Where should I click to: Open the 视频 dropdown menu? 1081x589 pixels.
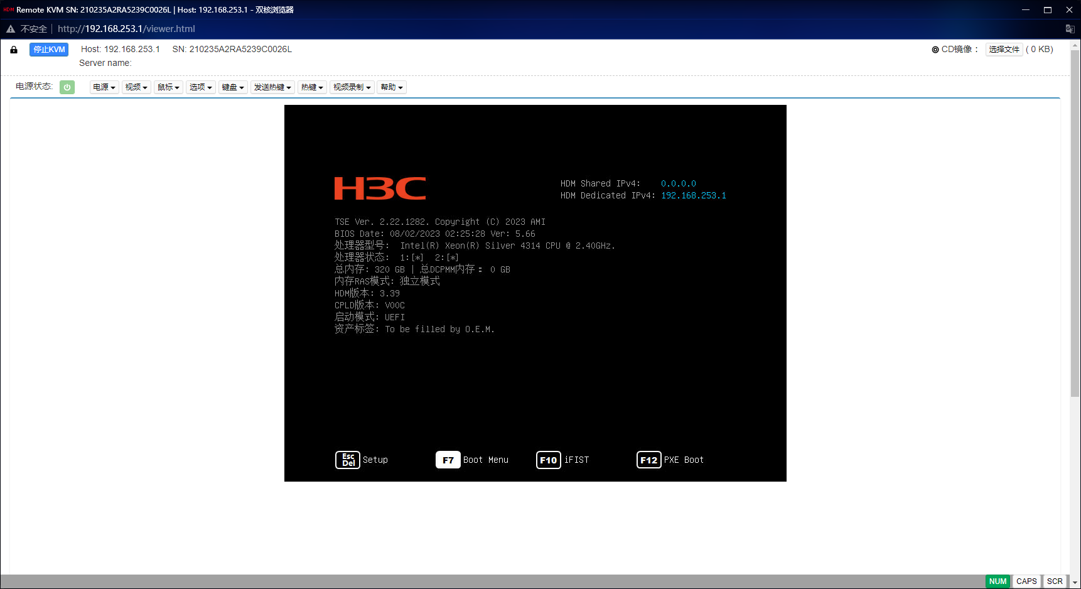click(136, 87)
